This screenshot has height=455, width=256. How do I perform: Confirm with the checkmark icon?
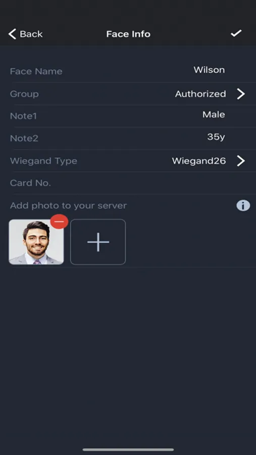[x=236, y=33]
